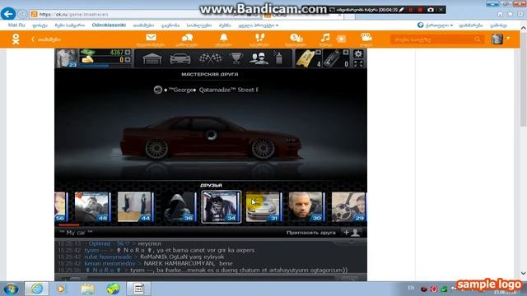
Task: Open the car shop icon
Action: pyautogui.click(x=180, y=58)
